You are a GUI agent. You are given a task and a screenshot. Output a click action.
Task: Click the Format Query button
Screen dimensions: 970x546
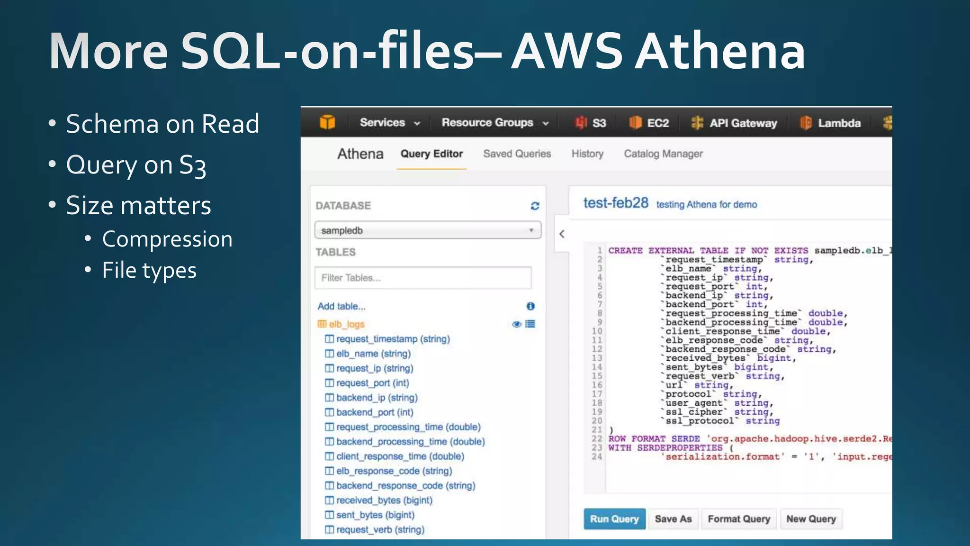[738, 519]
